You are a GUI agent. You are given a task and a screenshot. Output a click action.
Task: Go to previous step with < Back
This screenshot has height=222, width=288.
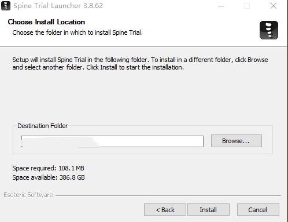[165, 209]
